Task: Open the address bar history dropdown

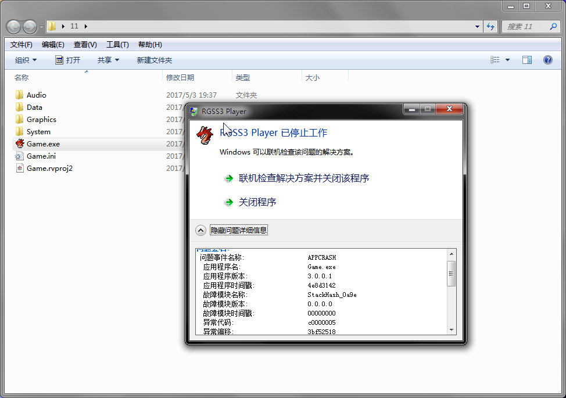Action: click(477, 26)
